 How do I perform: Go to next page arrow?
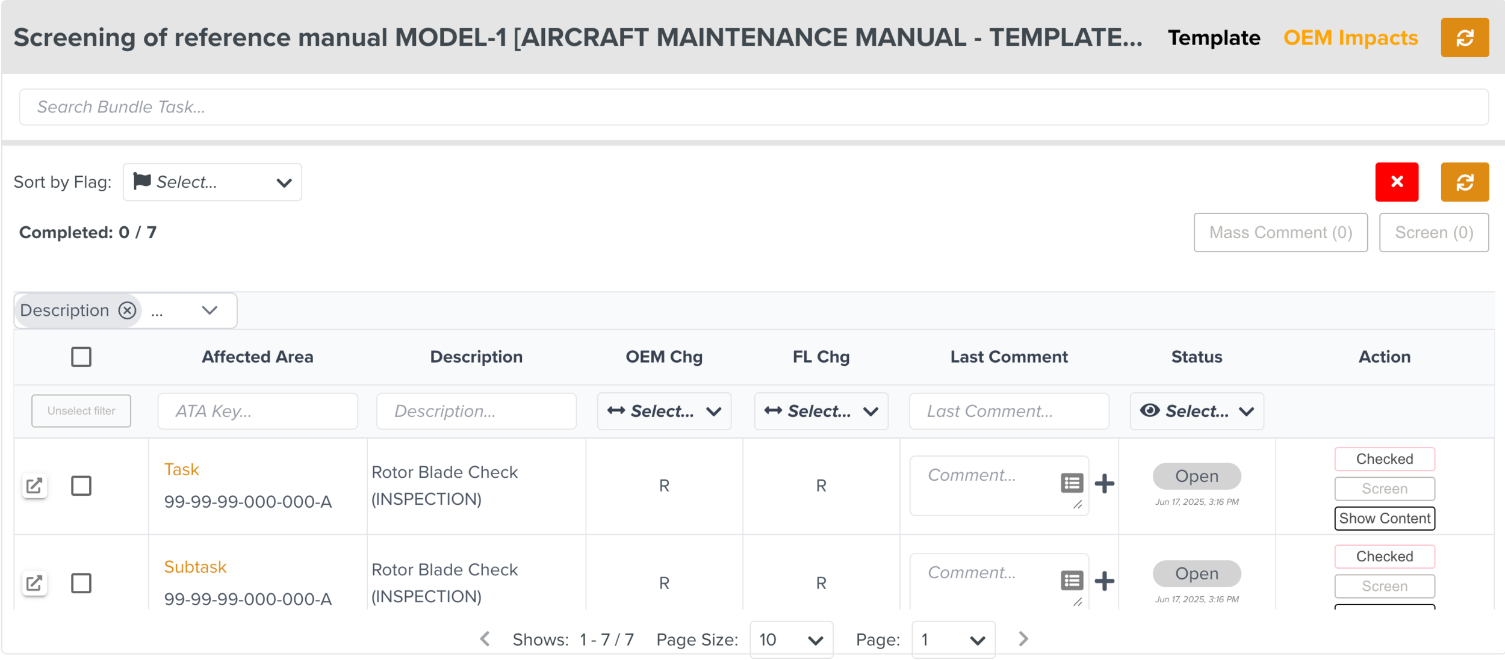(x=1023, y=639)
